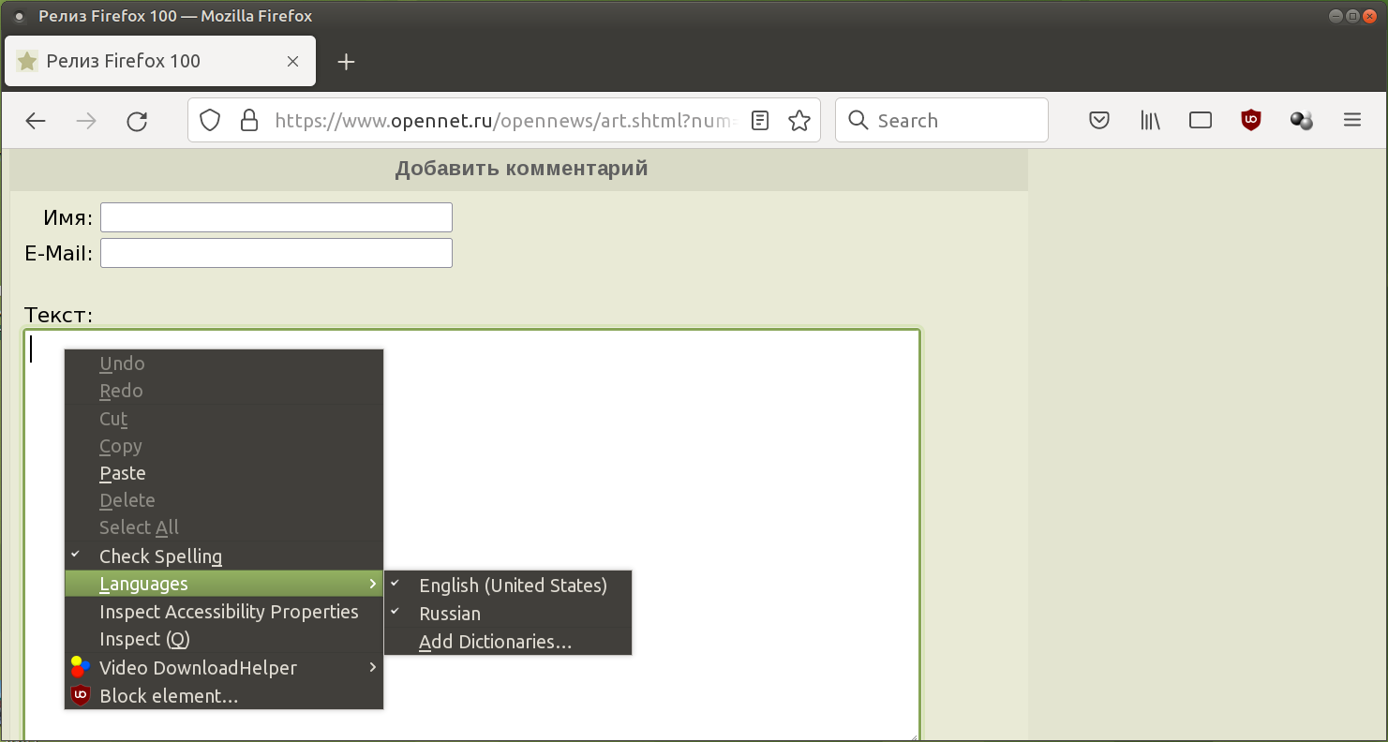The width and height of the screenshot is (1388, 742).
Task: Go back to the previous page
Action: point(36,121)
